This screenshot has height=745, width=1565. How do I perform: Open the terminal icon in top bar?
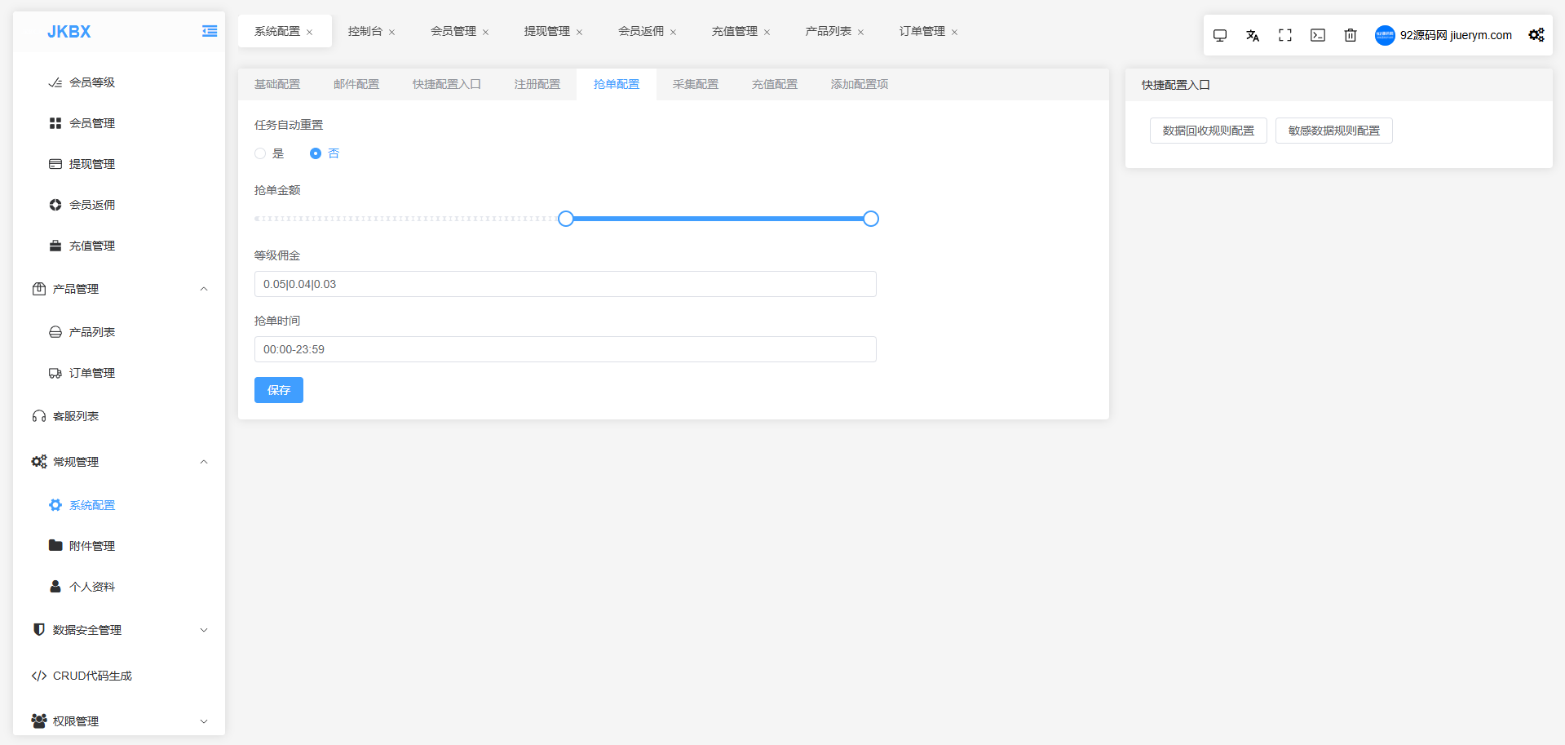pos(1318,35)
